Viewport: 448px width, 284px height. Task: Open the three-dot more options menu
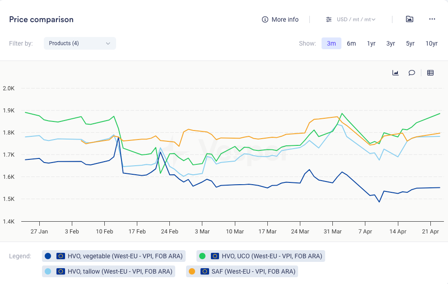[432, 19]
